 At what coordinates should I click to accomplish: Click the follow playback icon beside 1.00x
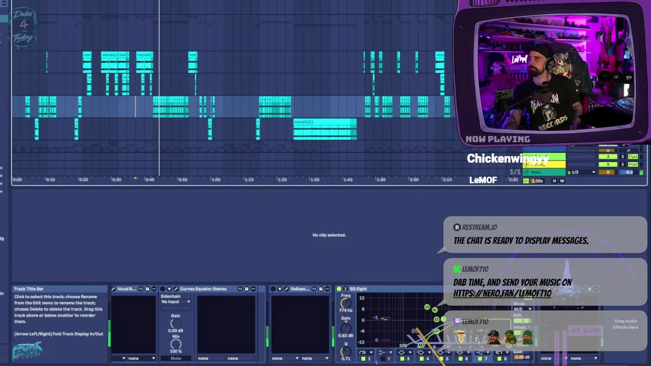(526, 180)
